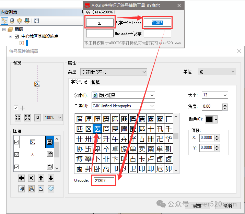The image size is (245, 214).
Task: Decrease the X offset with down stepper
Action: 217,140
